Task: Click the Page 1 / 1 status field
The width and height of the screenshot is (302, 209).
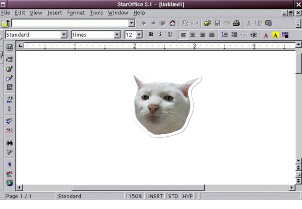Action: coord(31,196)
